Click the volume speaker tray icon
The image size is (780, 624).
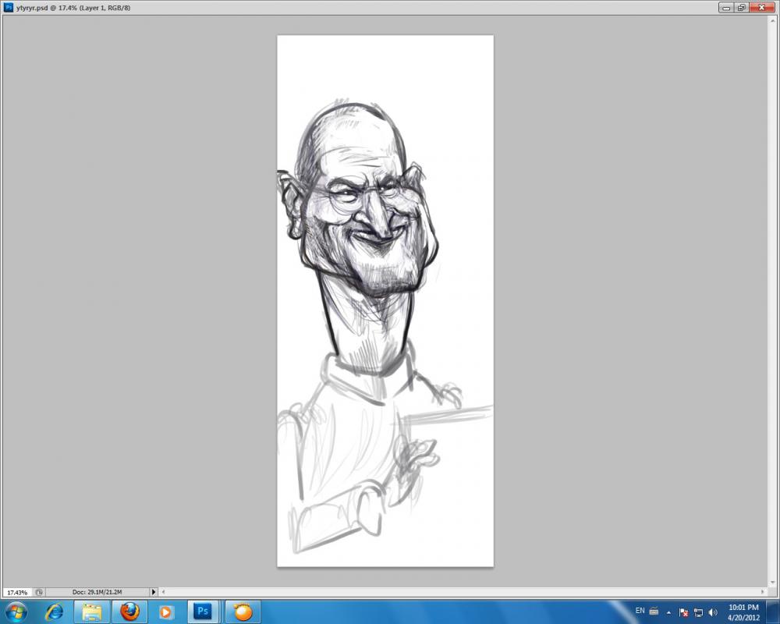[x=713, y=612]
